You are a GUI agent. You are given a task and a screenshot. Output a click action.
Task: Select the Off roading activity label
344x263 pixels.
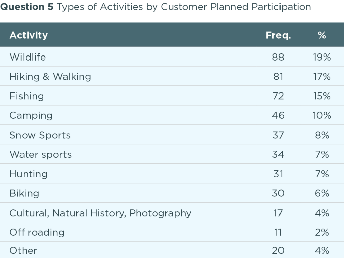click(37, 232)
